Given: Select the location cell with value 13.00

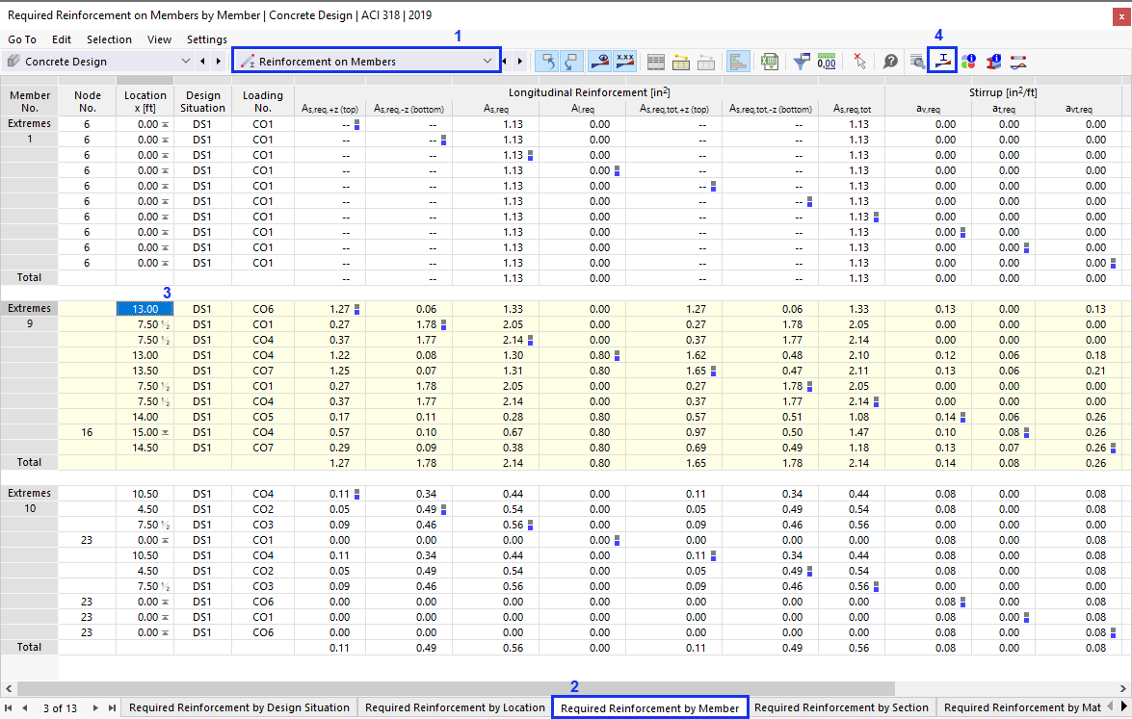Looking at the screenshot, I should (145, 309).
